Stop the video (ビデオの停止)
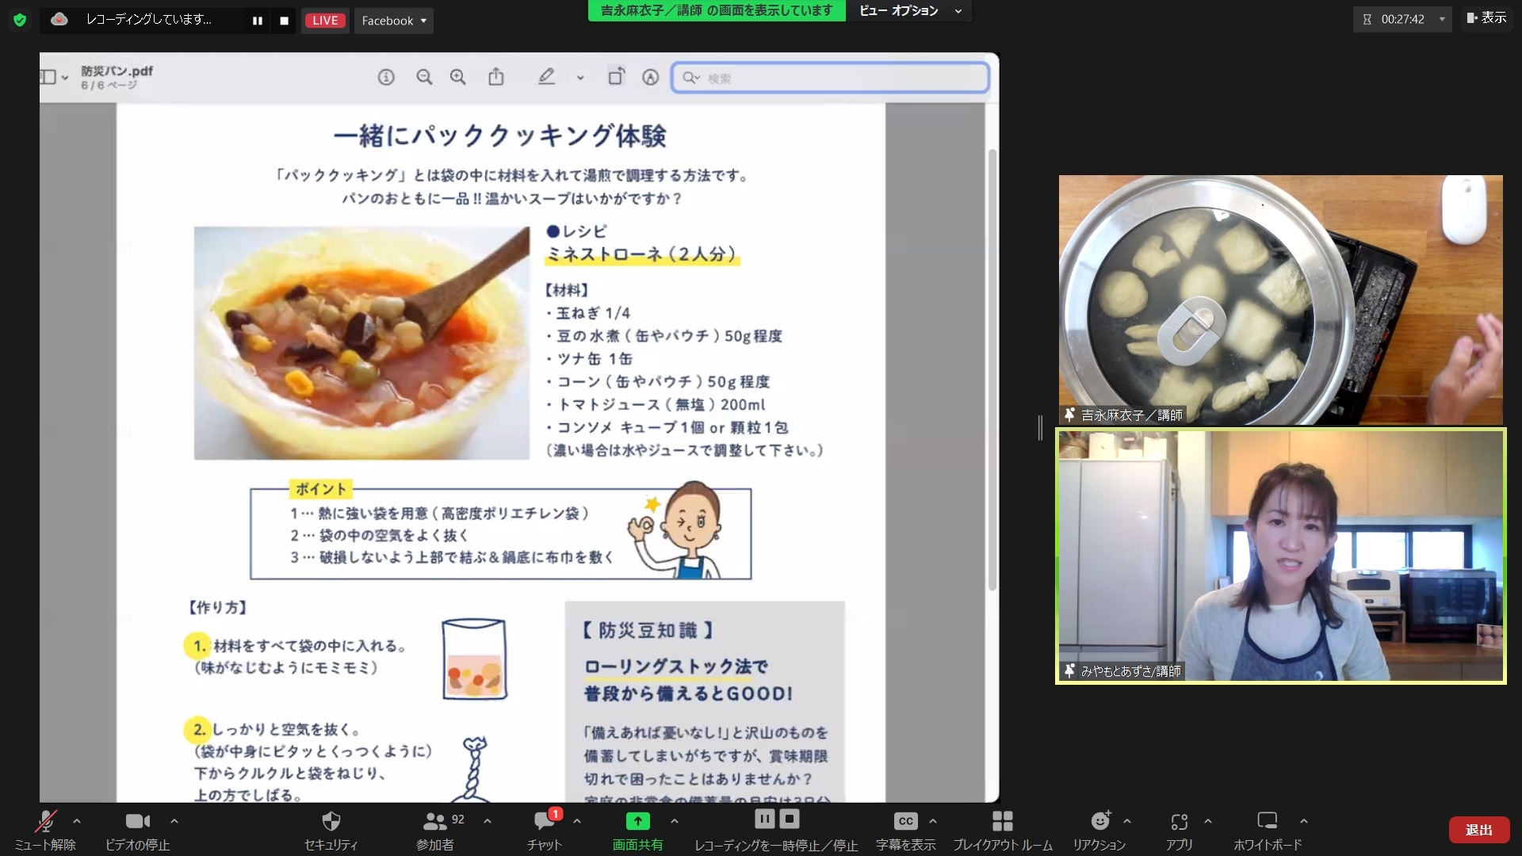The height and width of the screenshot is (856, 1522). (x=138, y=830)
